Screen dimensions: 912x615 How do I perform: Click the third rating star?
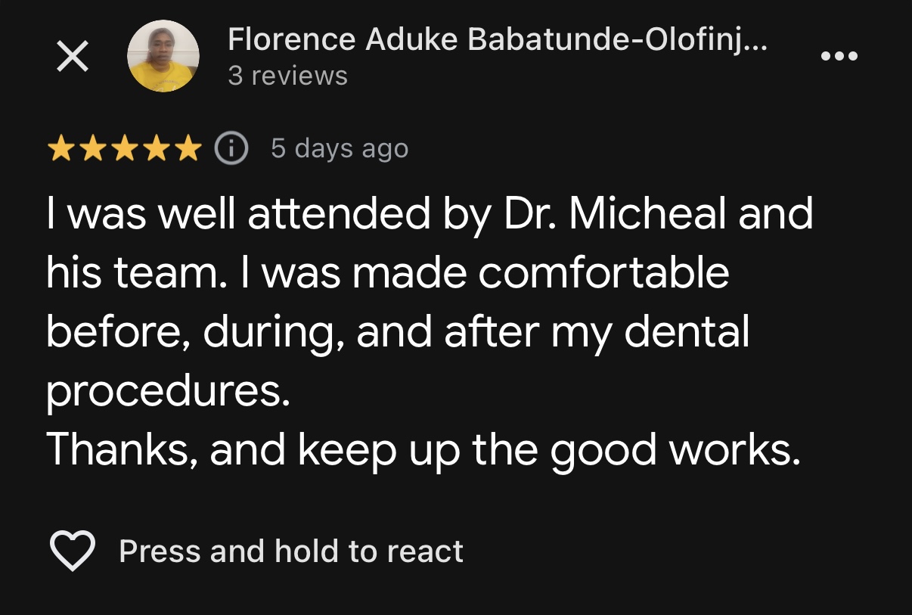coord(124,149)
